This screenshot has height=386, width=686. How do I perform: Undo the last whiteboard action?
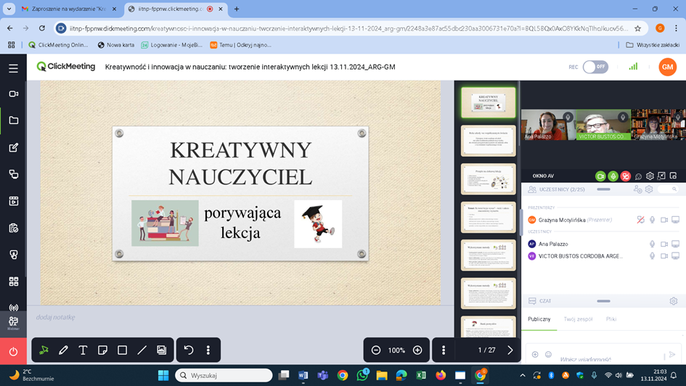click(x=189, y=350)
